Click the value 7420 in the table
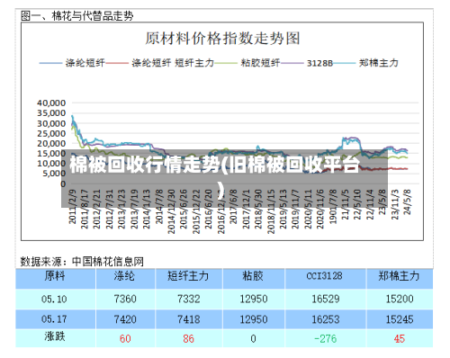Viewport: 450px width, 358px height. [x=125, y=319]
